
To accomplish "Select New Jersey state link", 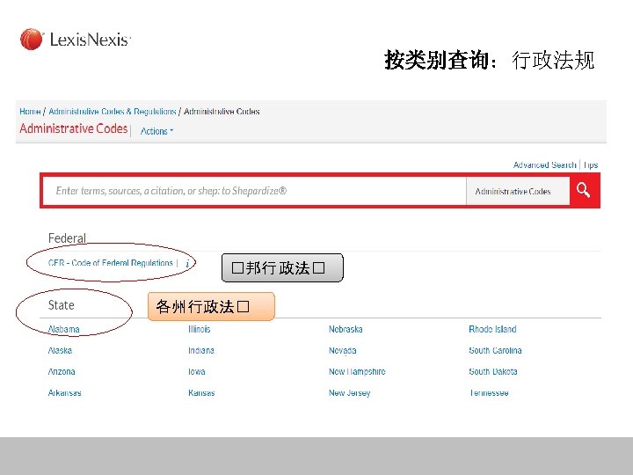I will [x=349, y=392].
